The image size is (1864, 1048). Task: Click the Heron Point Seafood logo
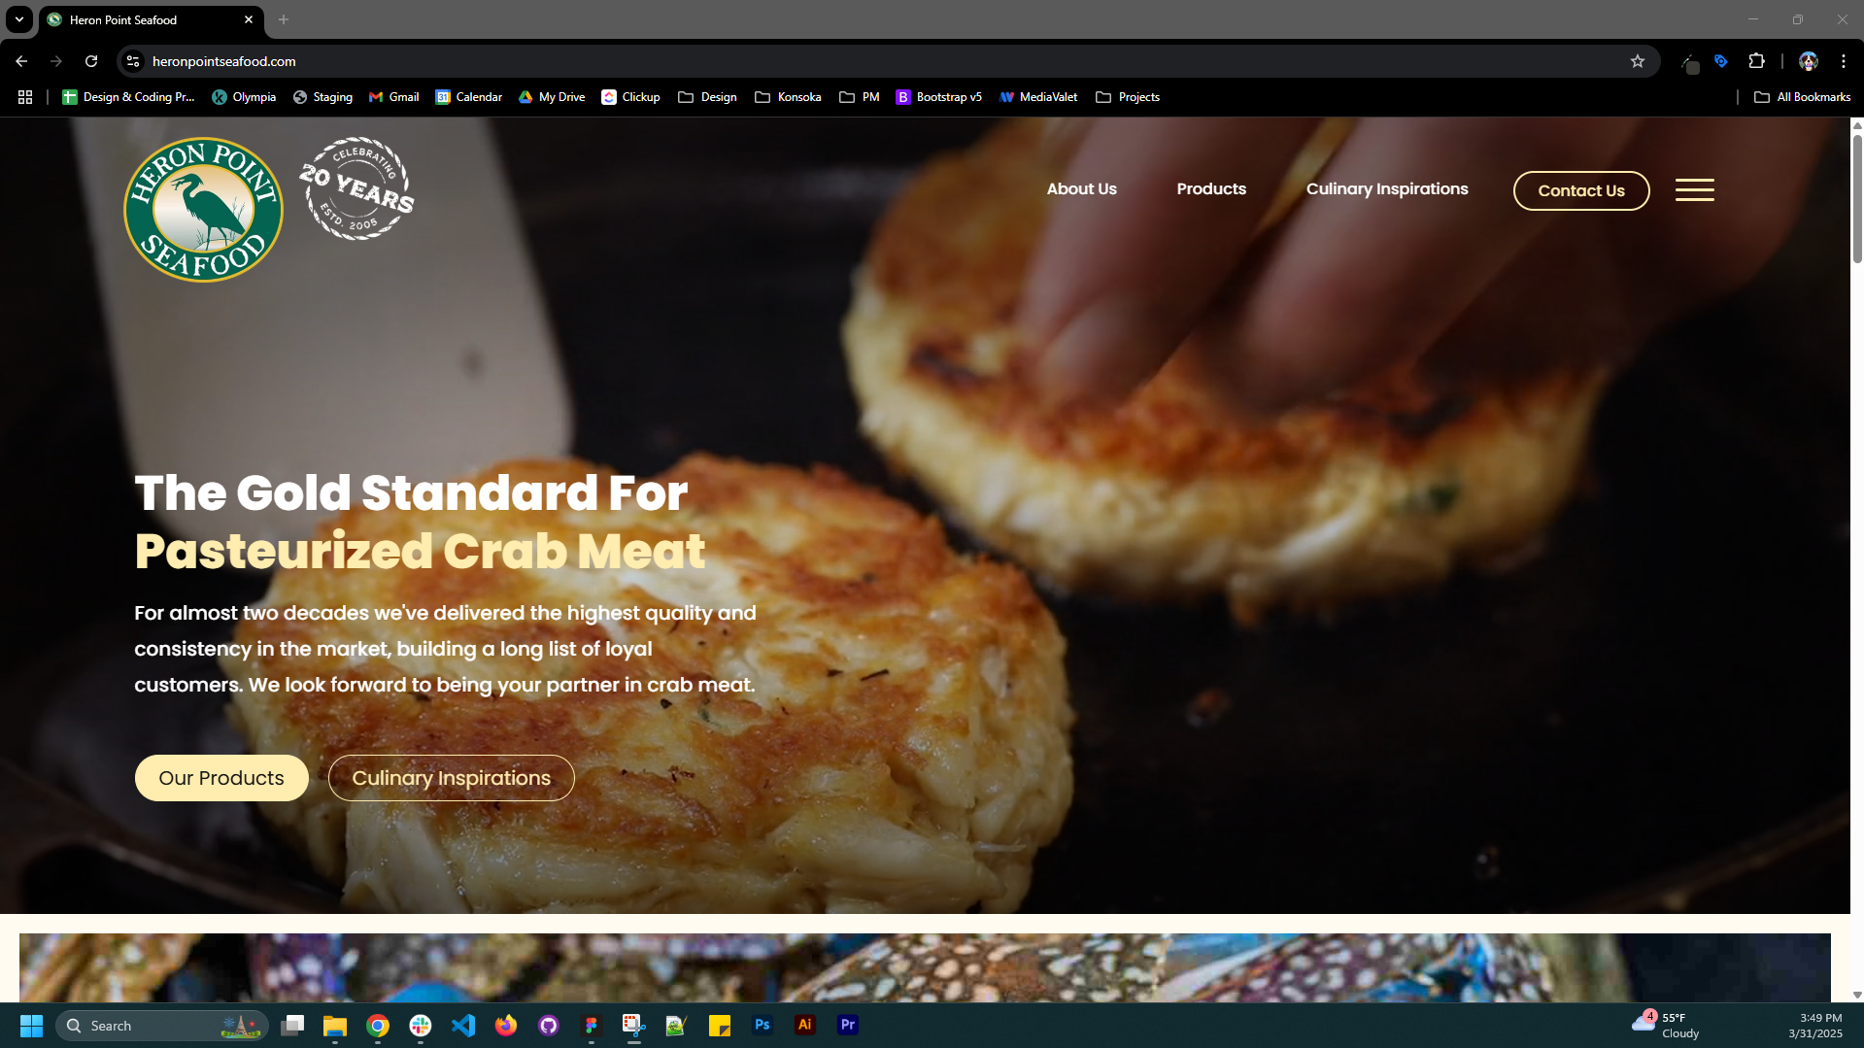(x=203, y=209)
